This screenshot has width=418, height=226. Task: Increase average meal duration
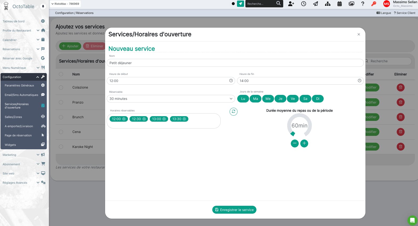click(x=304, y=143)
